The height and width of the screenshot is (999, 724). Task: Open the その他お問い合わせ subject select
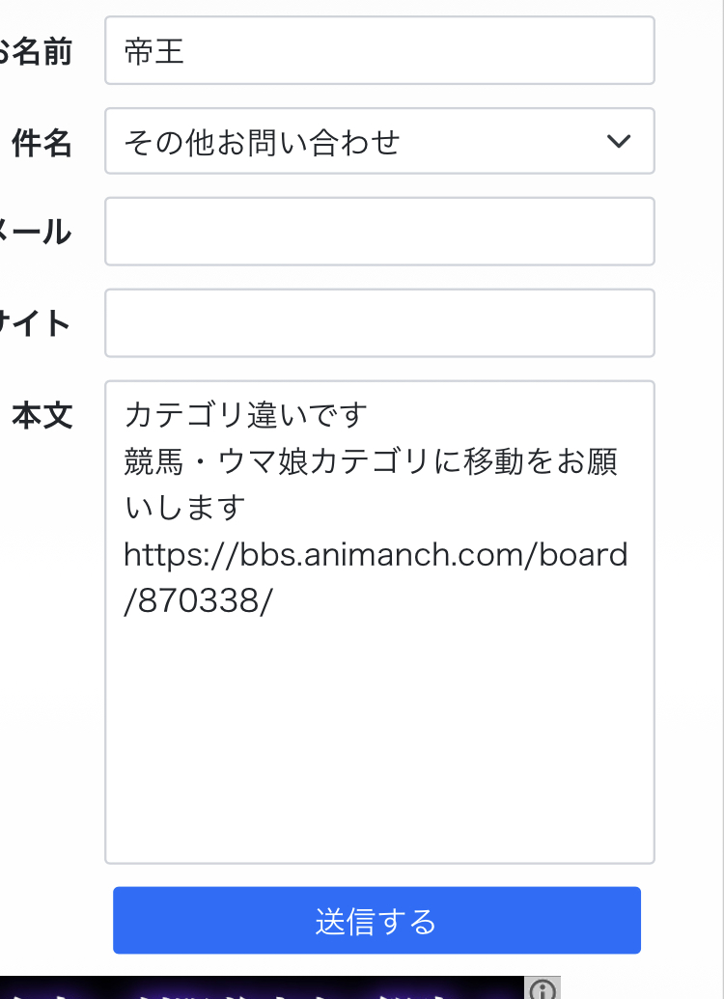pyautogui.click(x=379, y=141)
